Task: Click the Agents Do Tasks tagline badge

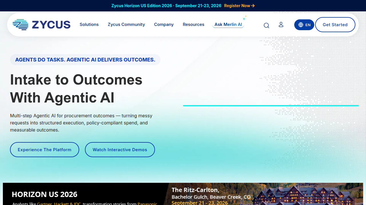Action: click(x=85, y=60)
